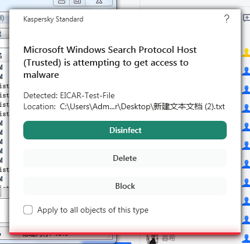Minimize the background window
The image size is (250, 244).
point(62,2)
